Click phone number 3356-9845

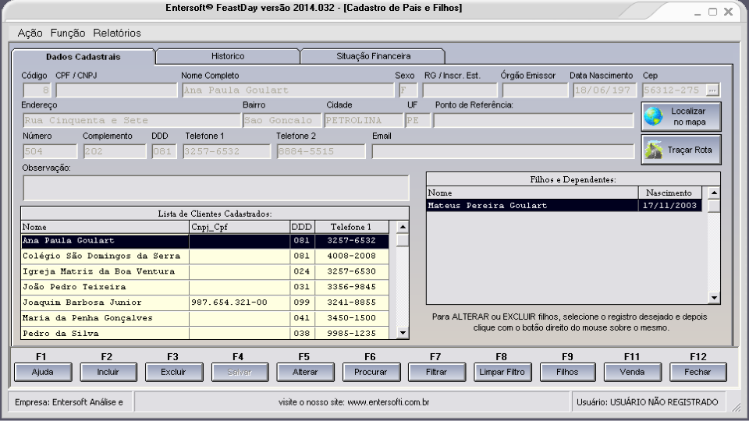point(352,287)
